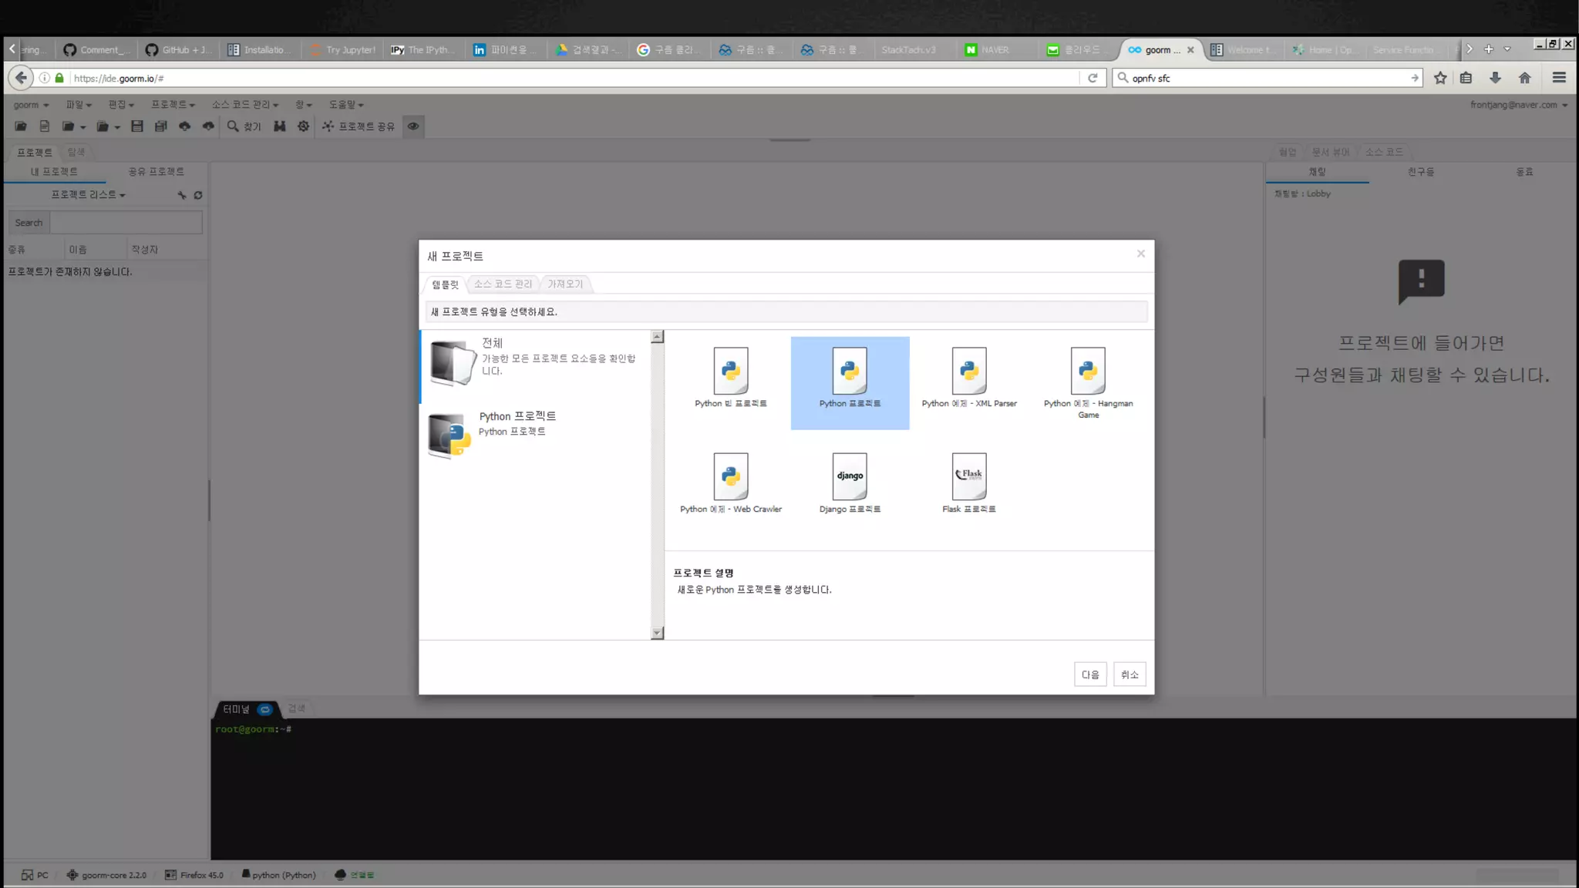The width and height of the screenshot is (1579, 888).
Task: Choose the Python Hangman Game example
Action: point(1087,372)
